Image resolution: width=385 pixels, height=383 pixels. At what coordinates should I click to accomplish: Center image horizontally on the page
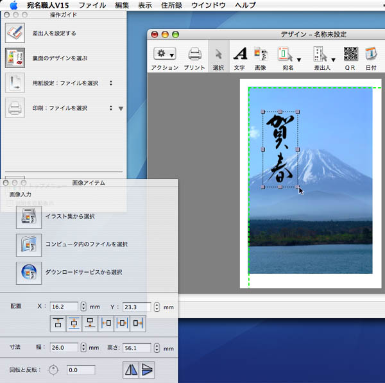click(x=123, y=323)
